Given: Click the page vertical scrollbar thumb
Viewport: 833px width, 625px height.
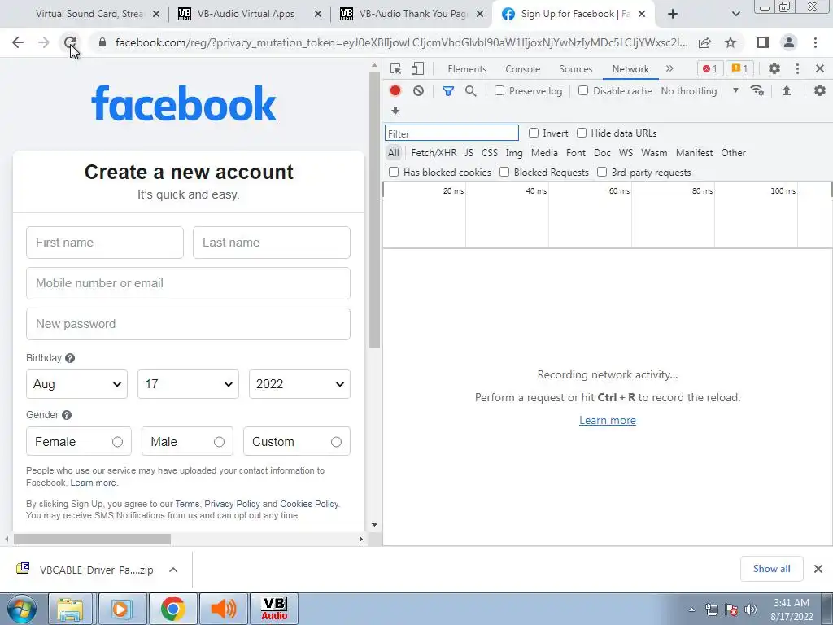Looking at the screenshot, I should pyautogui.click(x=374, y=210).
